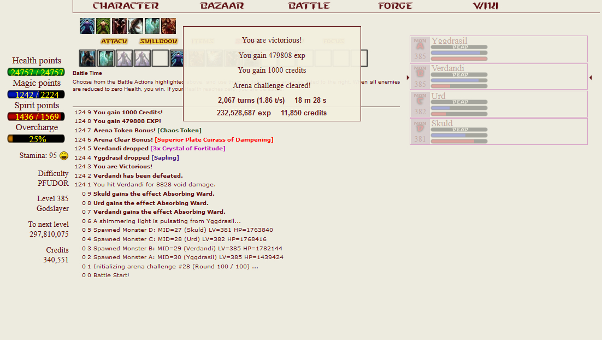This screenshot has height=340, width=602.
Task: Click '232,528,687 exp' total in popup
Action: pos(244,113)
